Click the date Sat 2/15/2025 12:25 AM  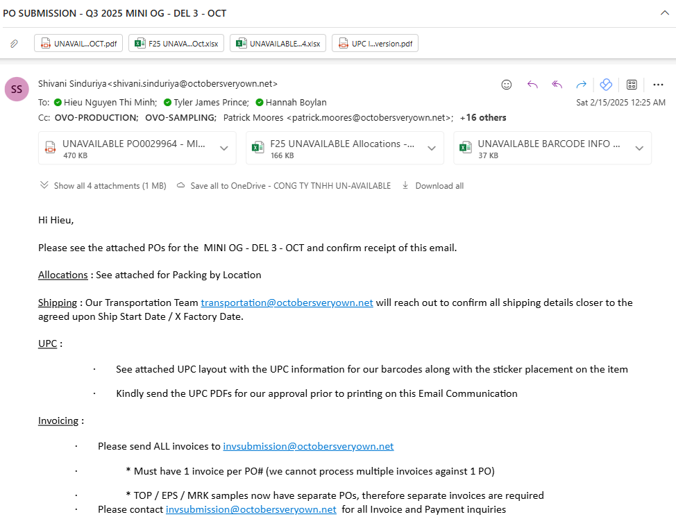pos(620,103)
